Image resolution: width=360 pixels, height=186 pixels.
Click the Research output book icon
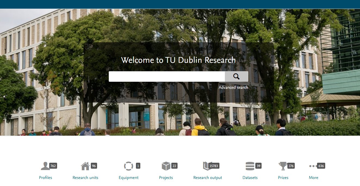tap(207, 166)
